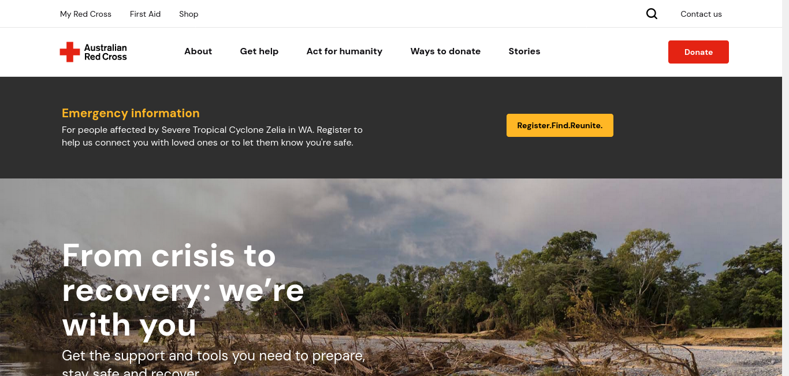
Task: Click the yellow Register.Find.Reunite. button
Action: [x=560, y=125]
